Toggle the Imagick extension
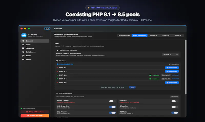The height and width of the screenshot is (122, 205). click(175, 101)
